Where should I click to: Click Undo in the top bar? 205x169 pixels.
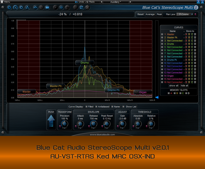pyautogui.click(x=80, y=2)
